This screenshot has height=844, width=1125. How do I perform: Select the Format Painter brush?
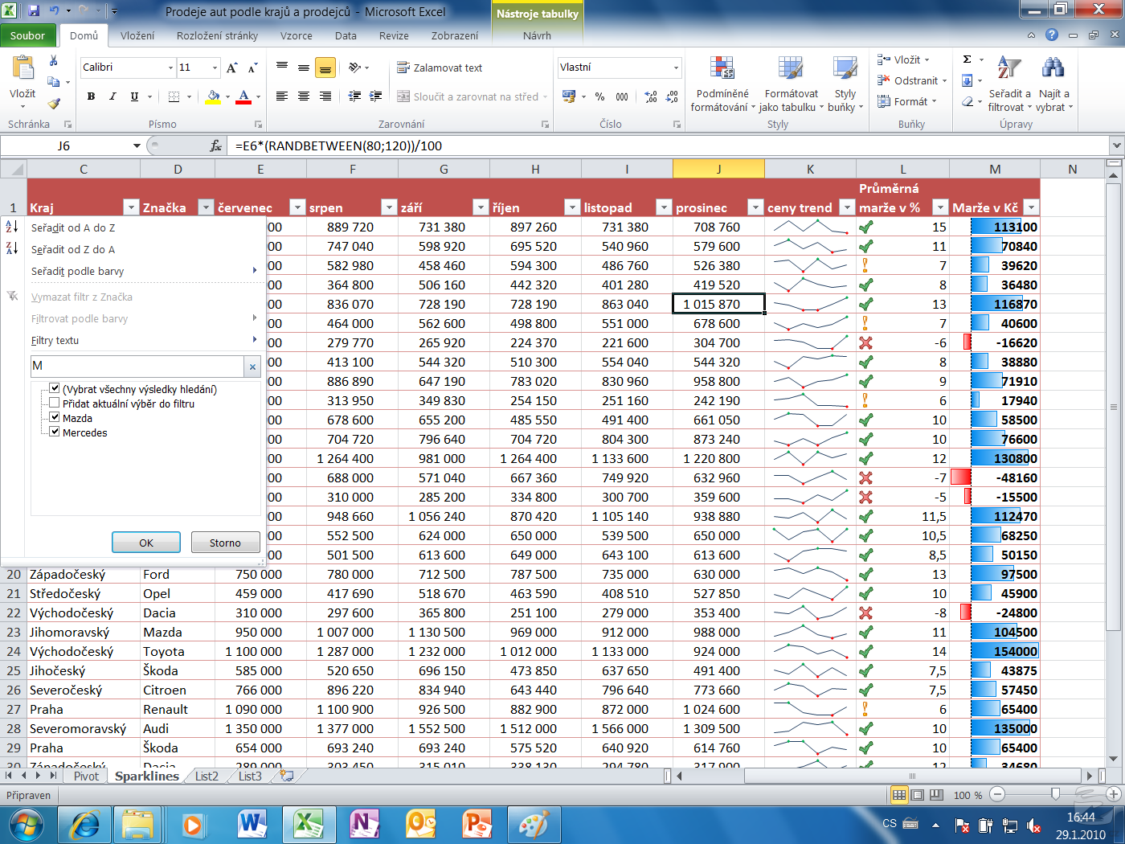tap(54, 103)
